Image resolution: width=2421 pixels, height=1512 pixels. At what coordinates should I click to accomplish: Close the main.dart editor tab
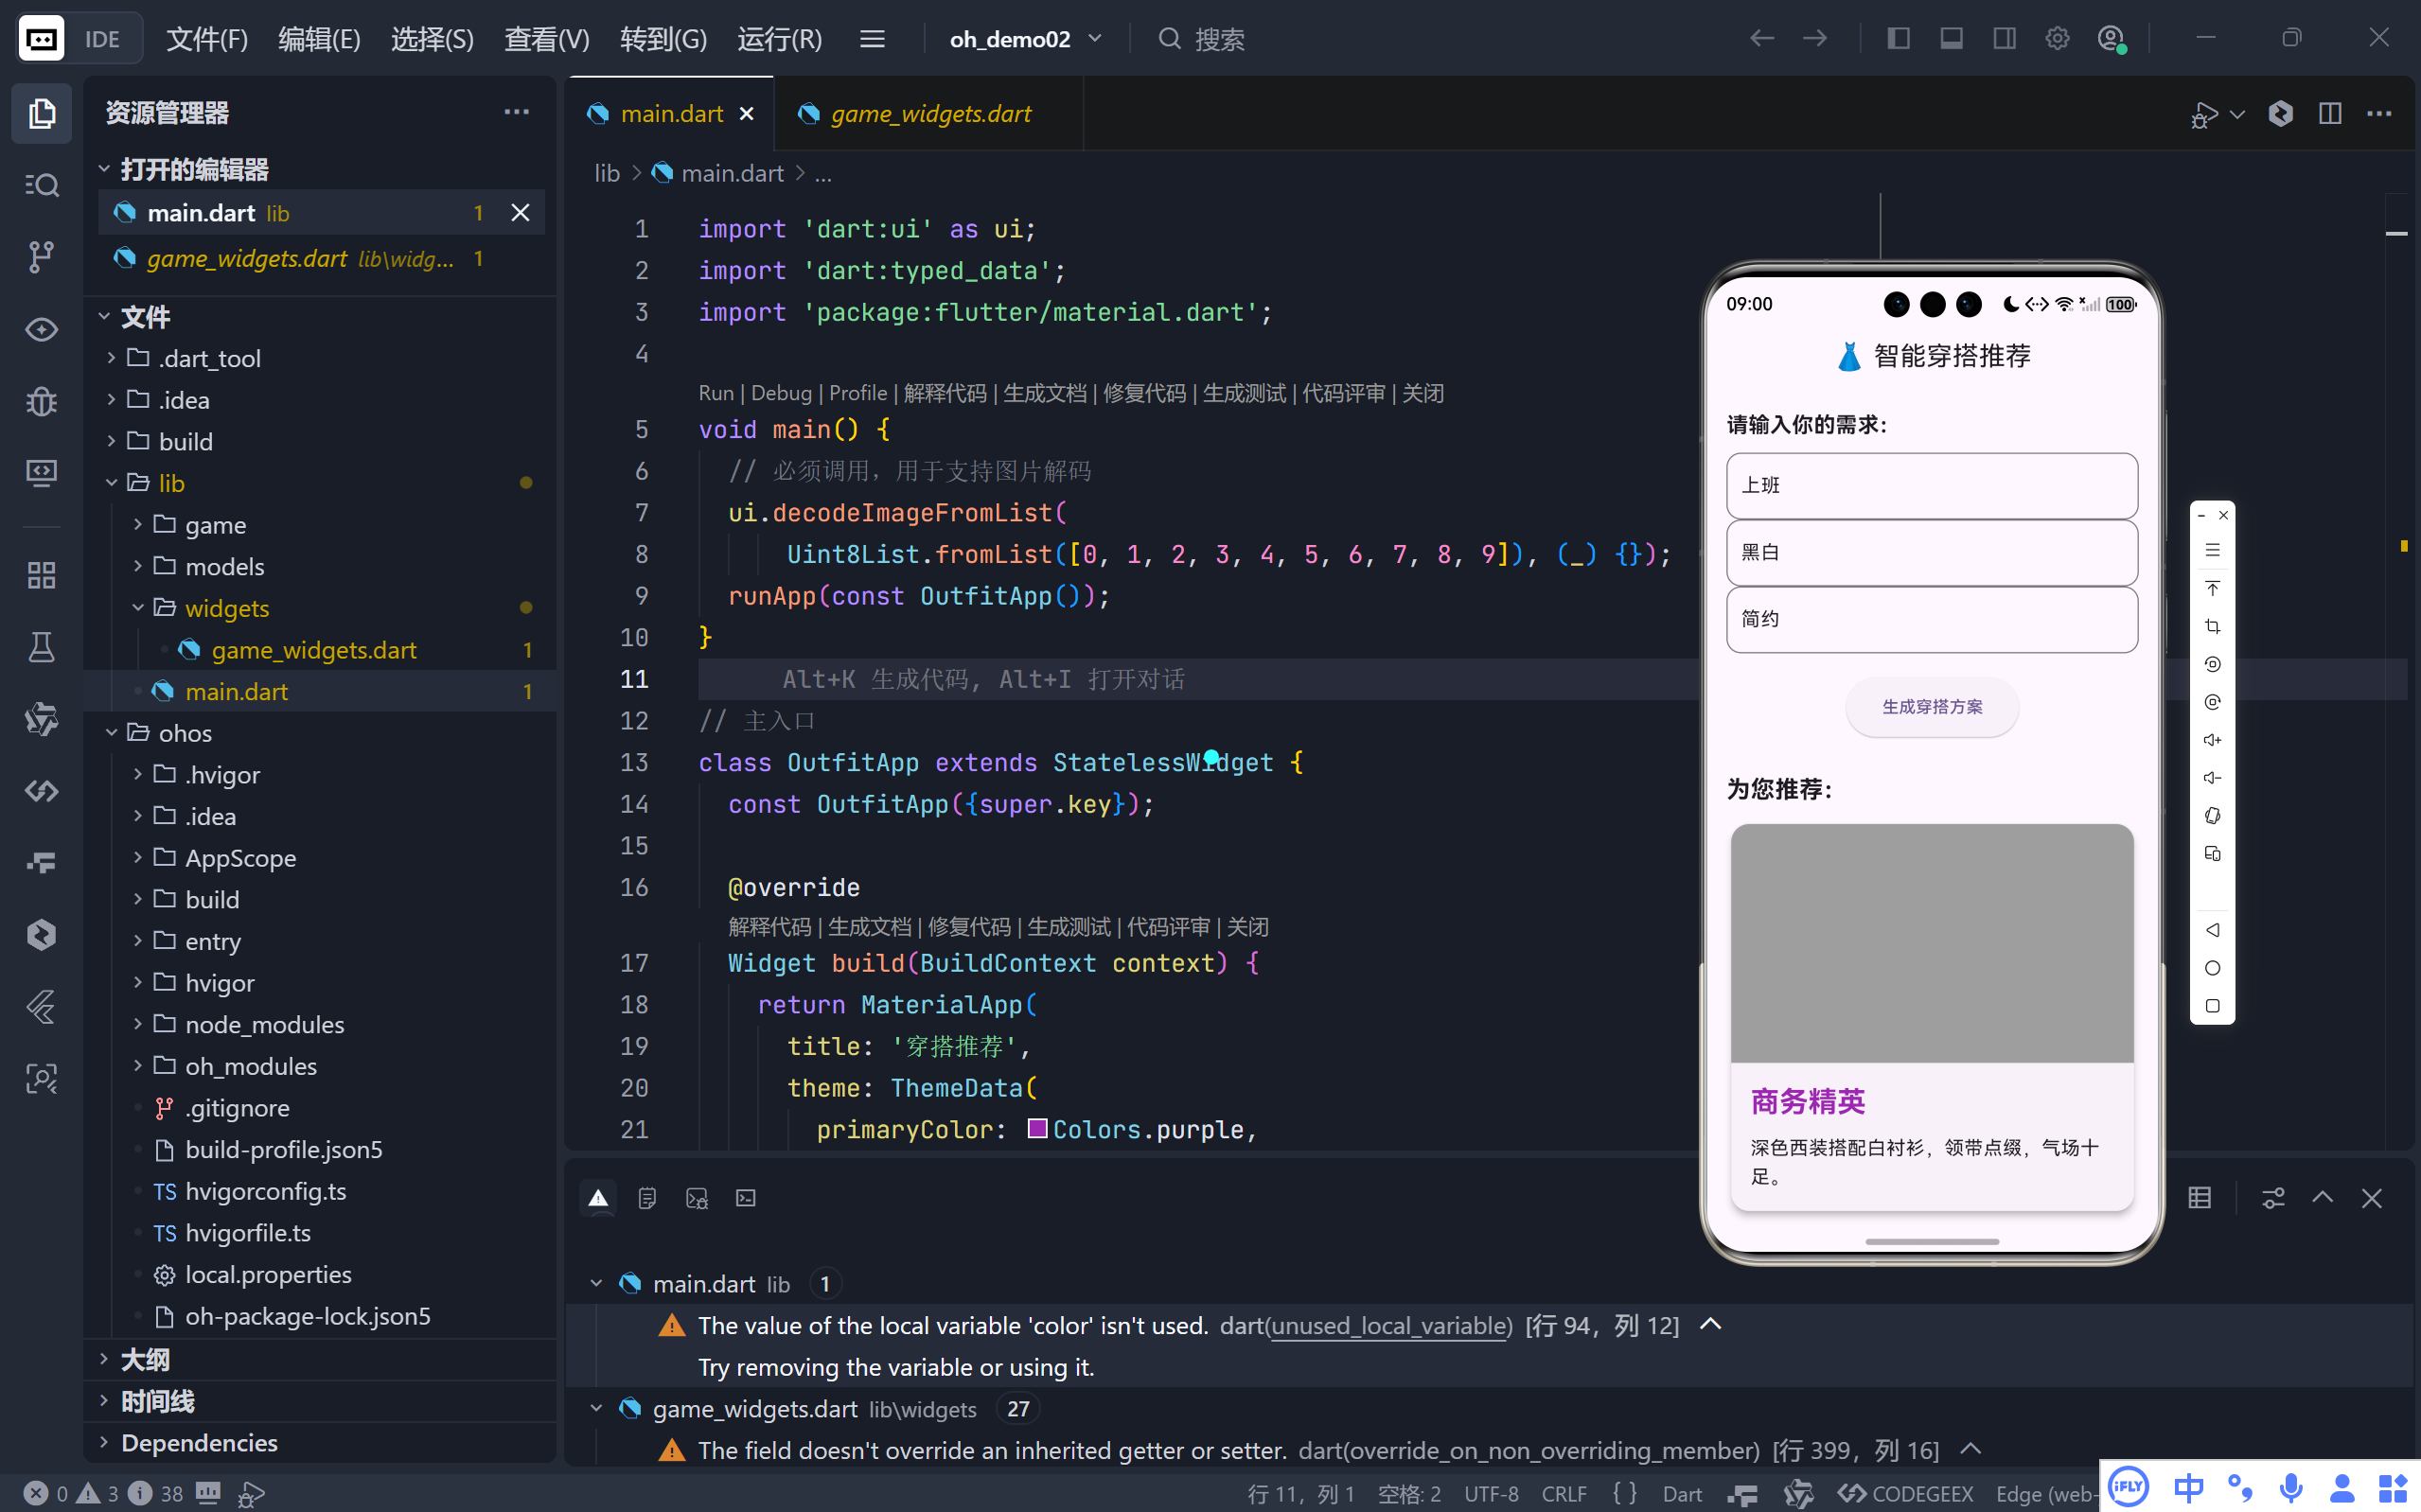746,114
